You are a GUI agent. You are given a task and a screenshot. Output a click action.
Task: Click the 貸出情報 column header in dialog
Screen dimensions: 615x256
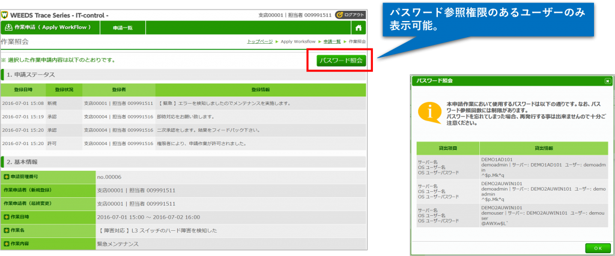click(x=545, y=146)
